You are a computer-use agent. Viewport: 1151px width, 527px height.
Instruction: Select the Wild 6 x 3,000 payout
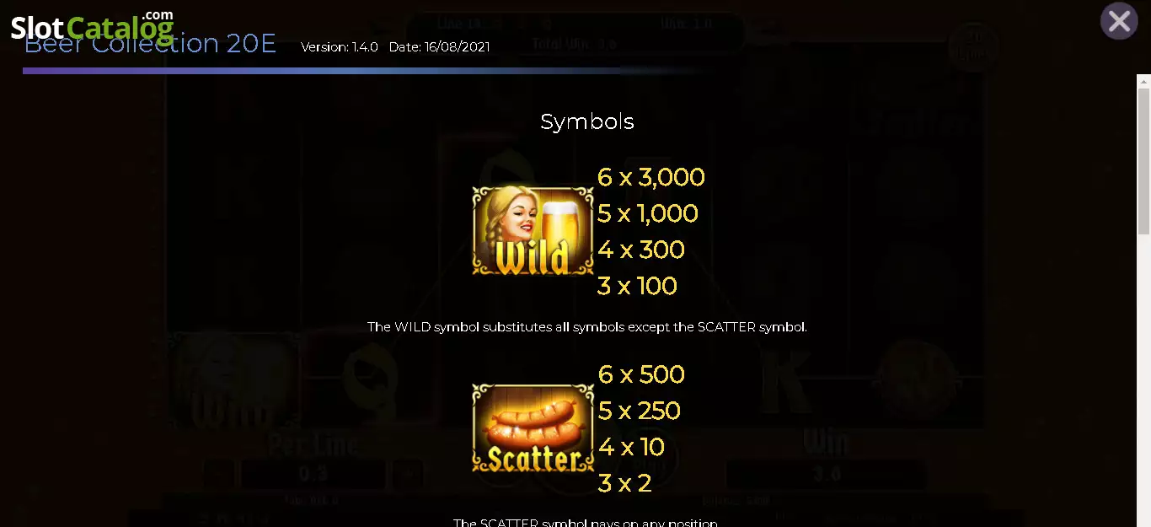(x=650, y=177)
